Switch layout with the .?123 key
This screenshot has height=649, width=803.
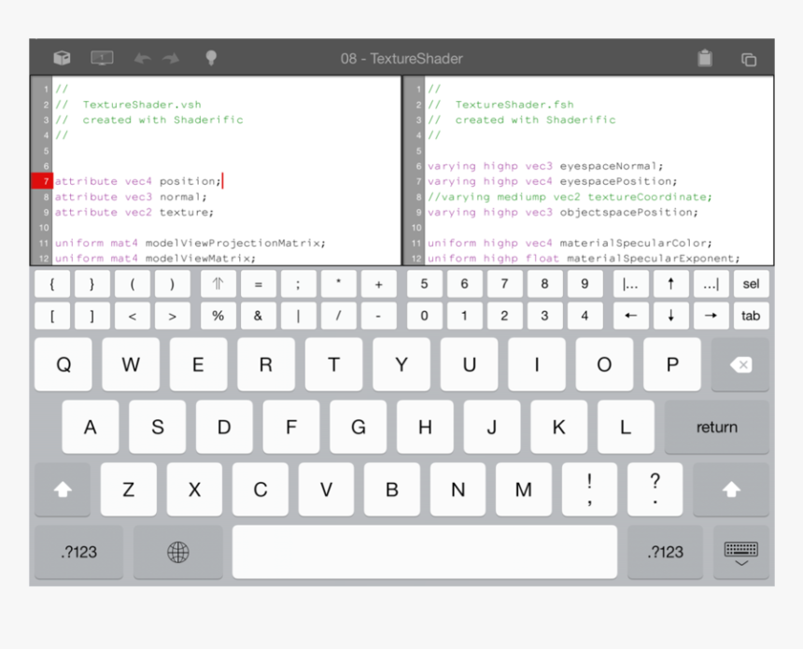point(78,552)
